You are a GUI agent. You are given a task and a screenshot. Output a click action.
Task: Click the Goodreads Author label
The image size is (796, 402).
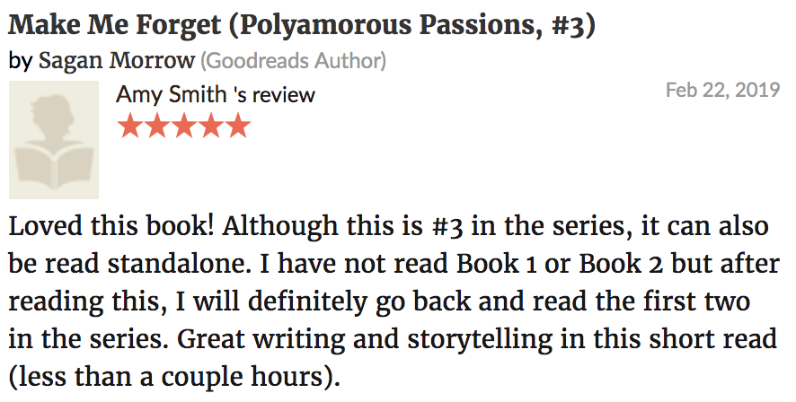293,61
